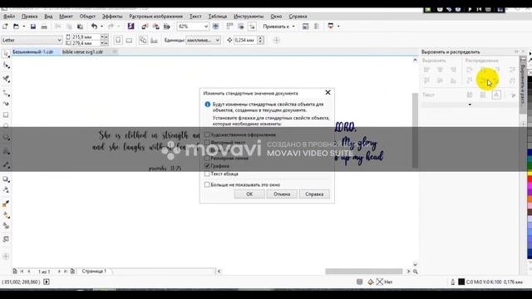Click the Import icon in the toolbar
532x299 pixels.
pyautogui.click(x=145, y=27)
